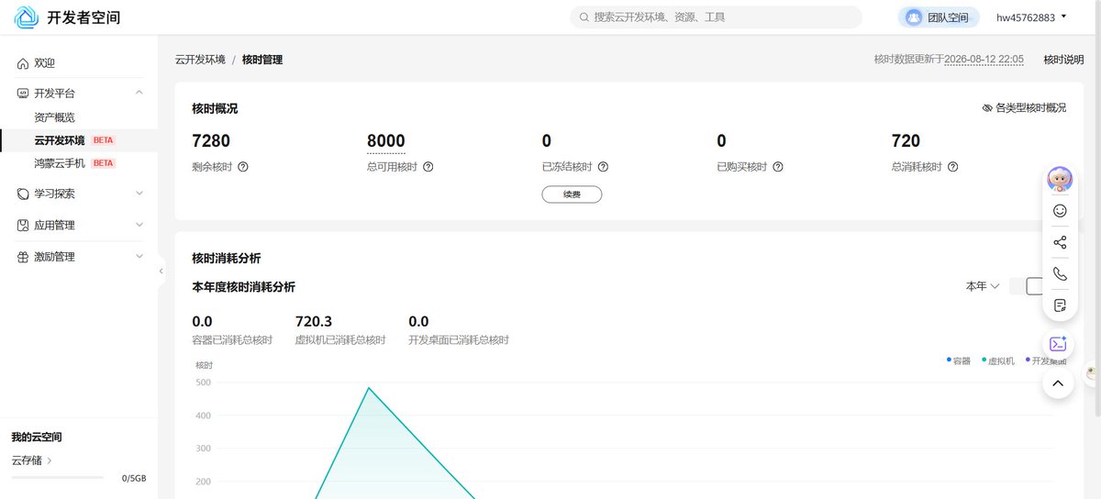
Task: Click the help icon beside 剩余核时
Action: (243, 167)
